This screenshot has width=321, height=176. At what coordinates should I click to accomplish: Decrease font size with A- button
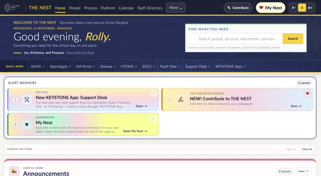[294, 8]
